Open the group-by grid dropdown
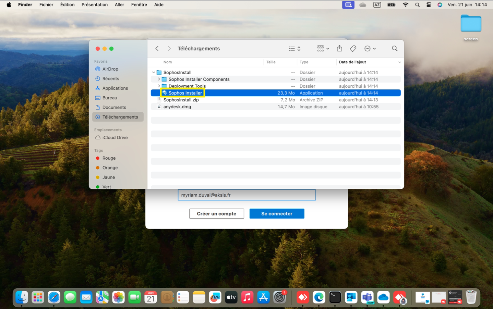 point(323,49)
